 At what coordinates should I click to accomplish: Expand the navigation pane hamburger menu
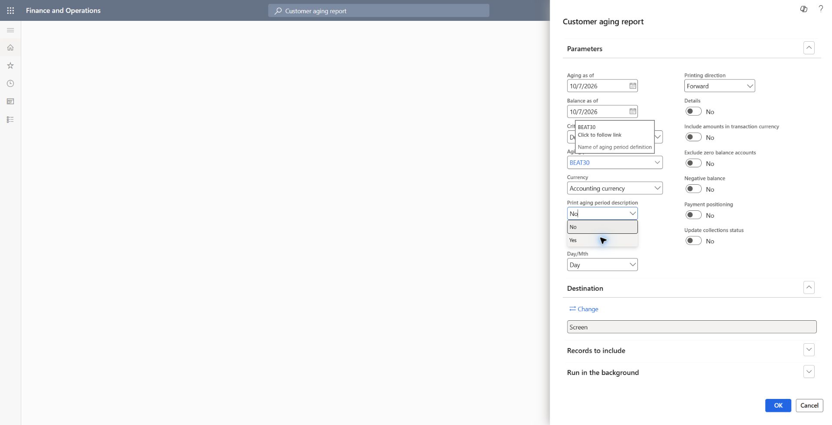10,30
